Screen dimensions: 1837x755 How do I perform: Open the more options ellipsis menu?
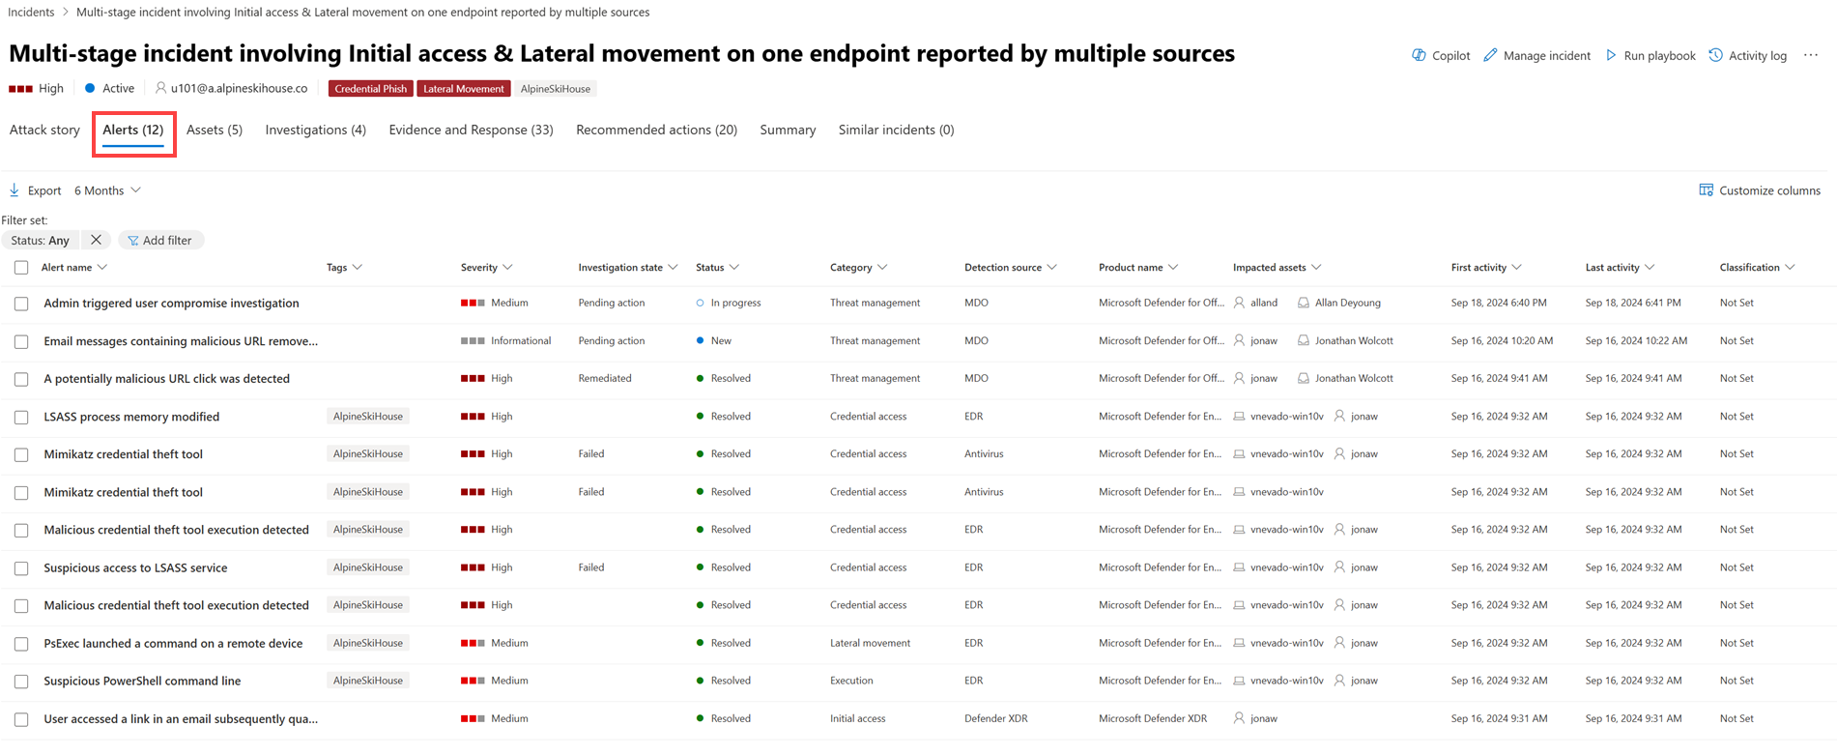coord(1811,55)
